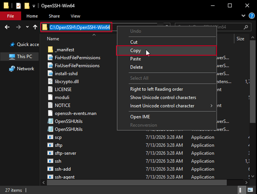
Task: Open the Share ribbon tab
Action: pos(54,16)
